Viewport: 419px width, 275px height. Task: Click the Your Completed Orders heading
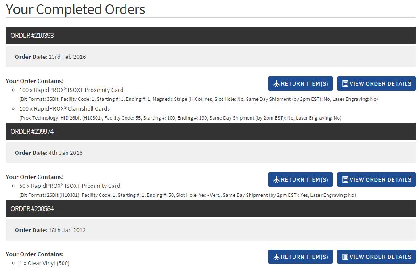[75, 9]
